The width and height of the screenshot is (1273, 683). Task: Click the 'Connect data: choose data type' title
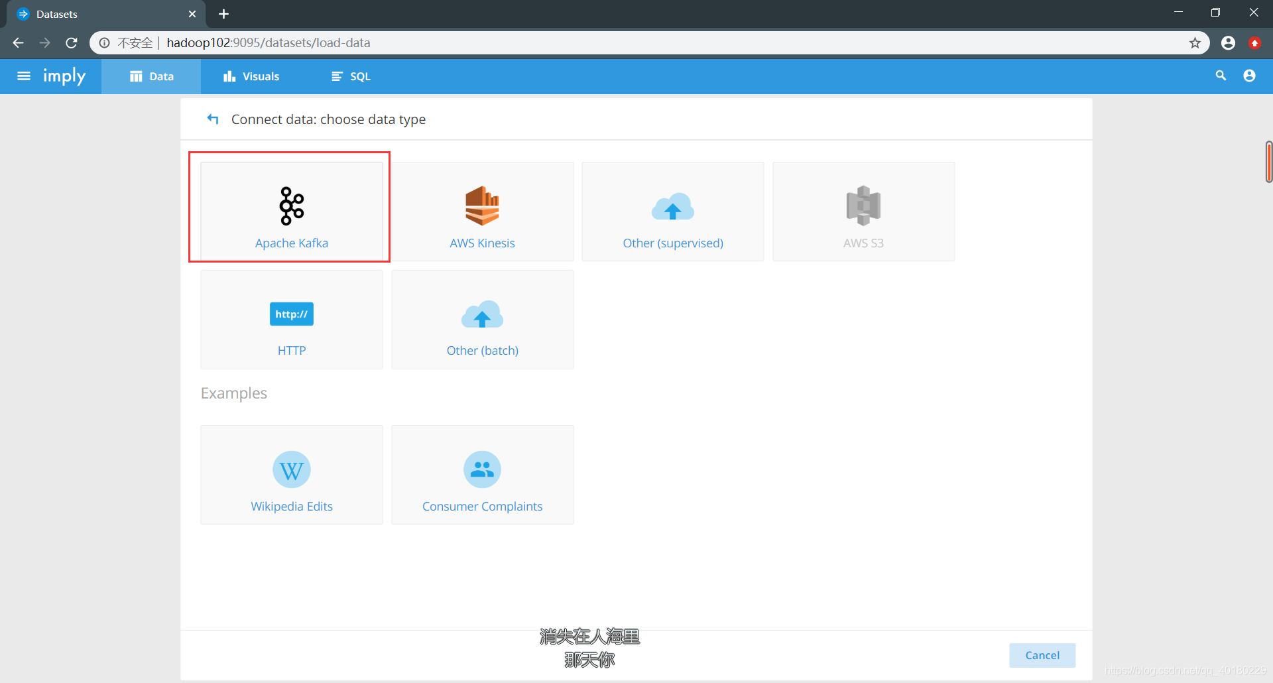[x=328, y=119]
